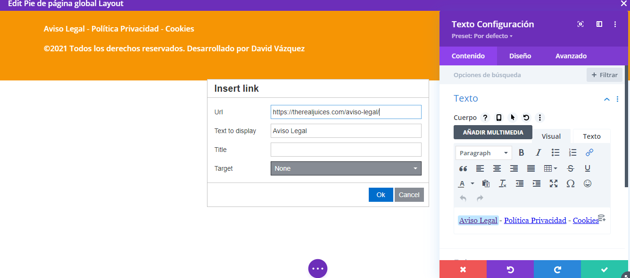
Task: Switch to the Avanzado tab
Action: pos(571,56)
